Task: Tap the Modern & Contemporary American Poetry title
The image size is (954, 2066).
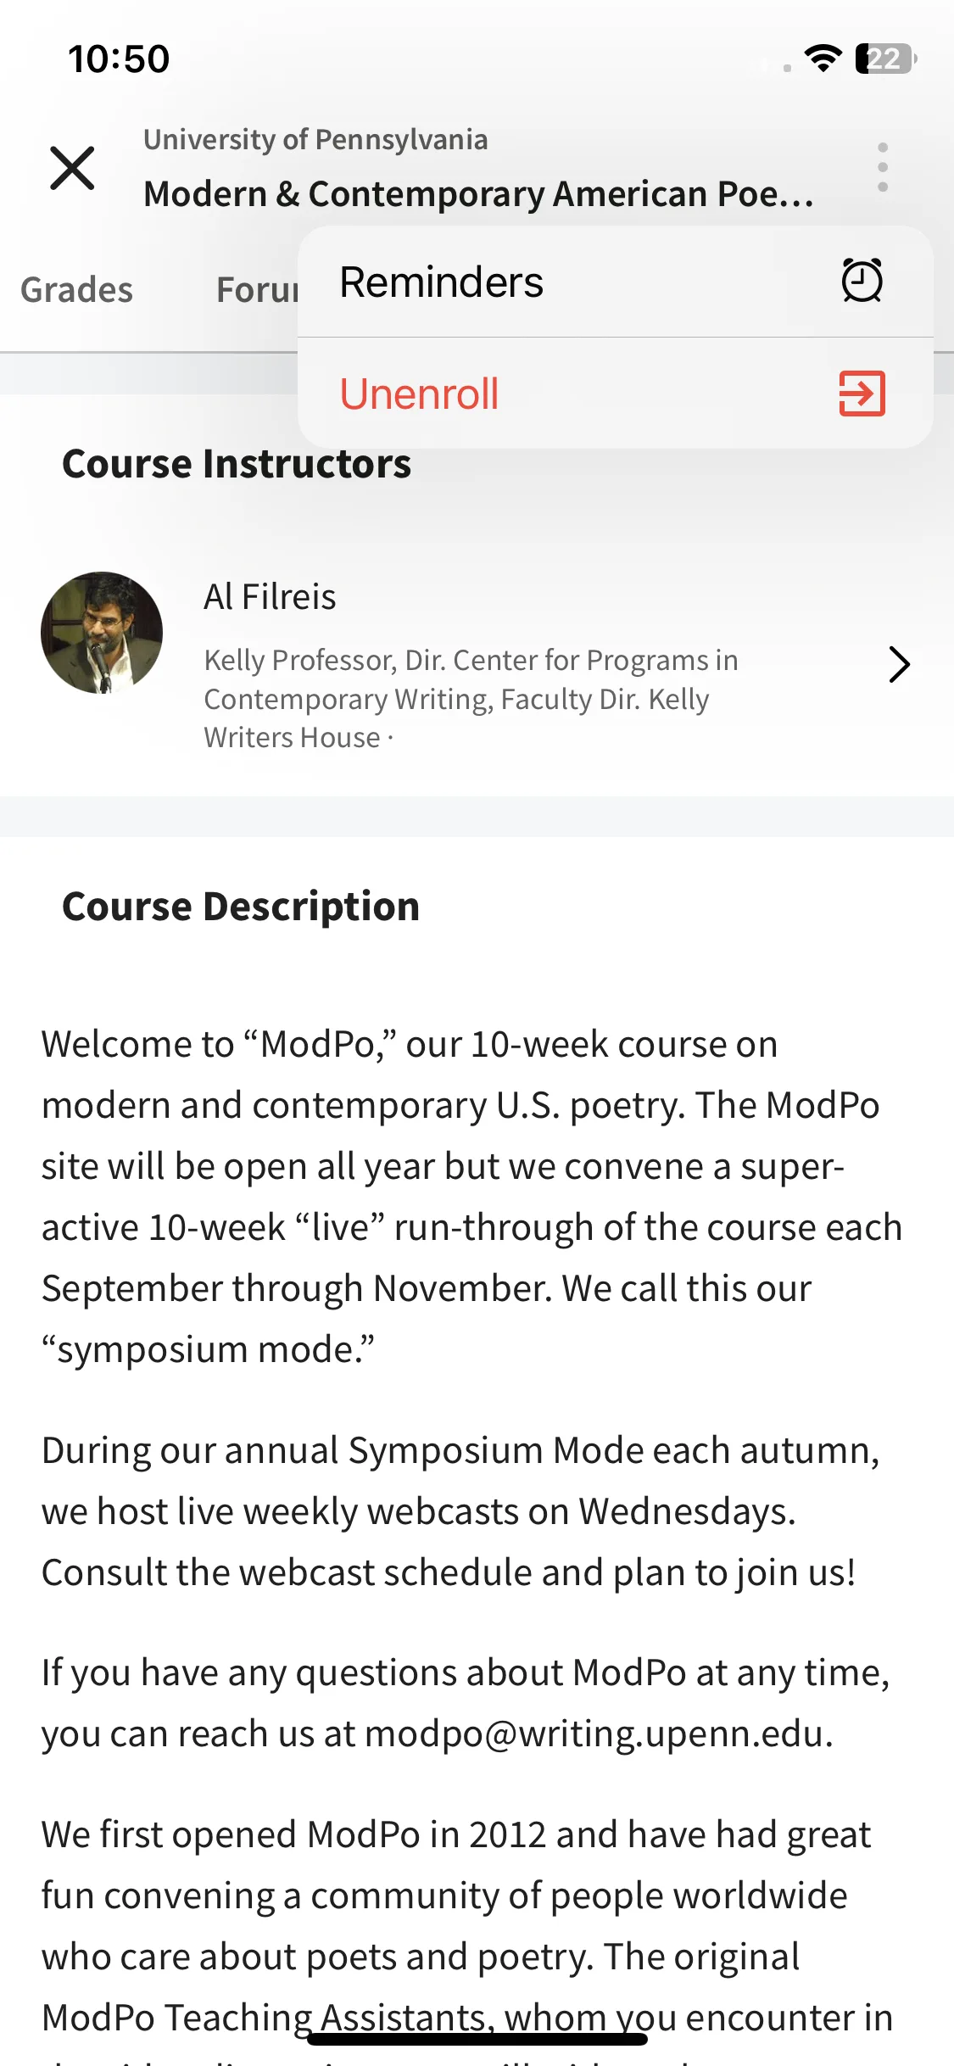Action: [x=479, y=194]
